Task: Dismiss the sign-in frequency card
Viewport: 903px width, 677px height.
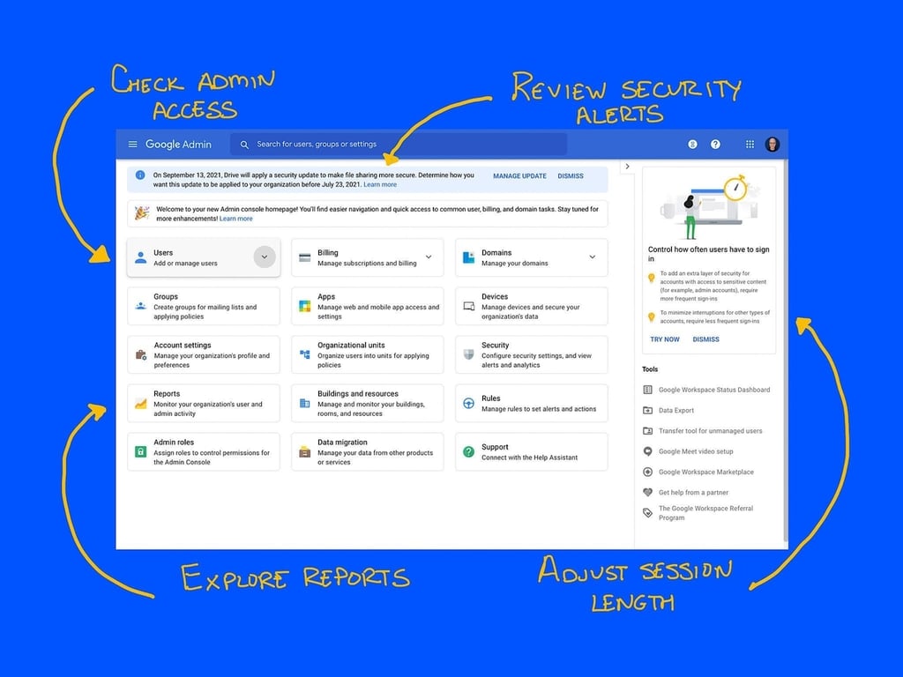Action: click(x=705, y=339)
